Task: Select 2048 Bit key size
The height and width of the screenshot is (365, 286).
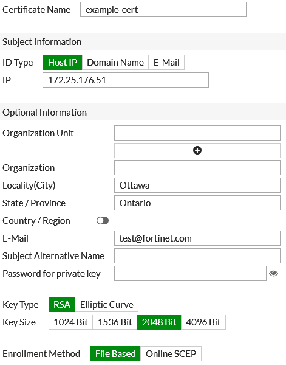Action: (x=159, y=322)
